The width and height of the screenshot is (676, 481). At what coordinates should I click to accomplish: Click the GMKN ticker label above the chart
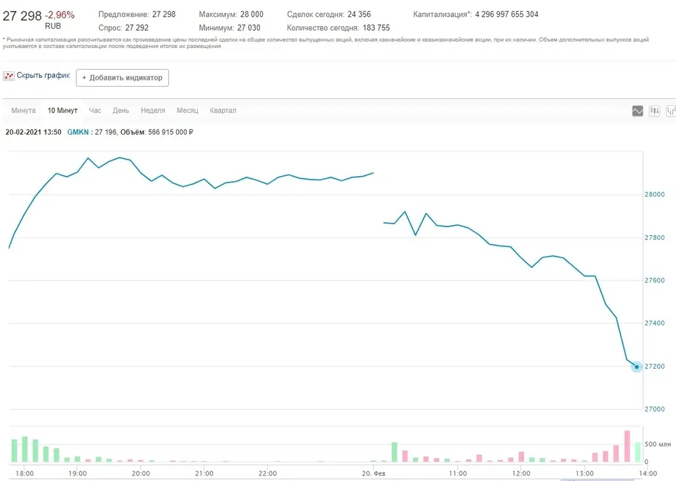(78, 132)
